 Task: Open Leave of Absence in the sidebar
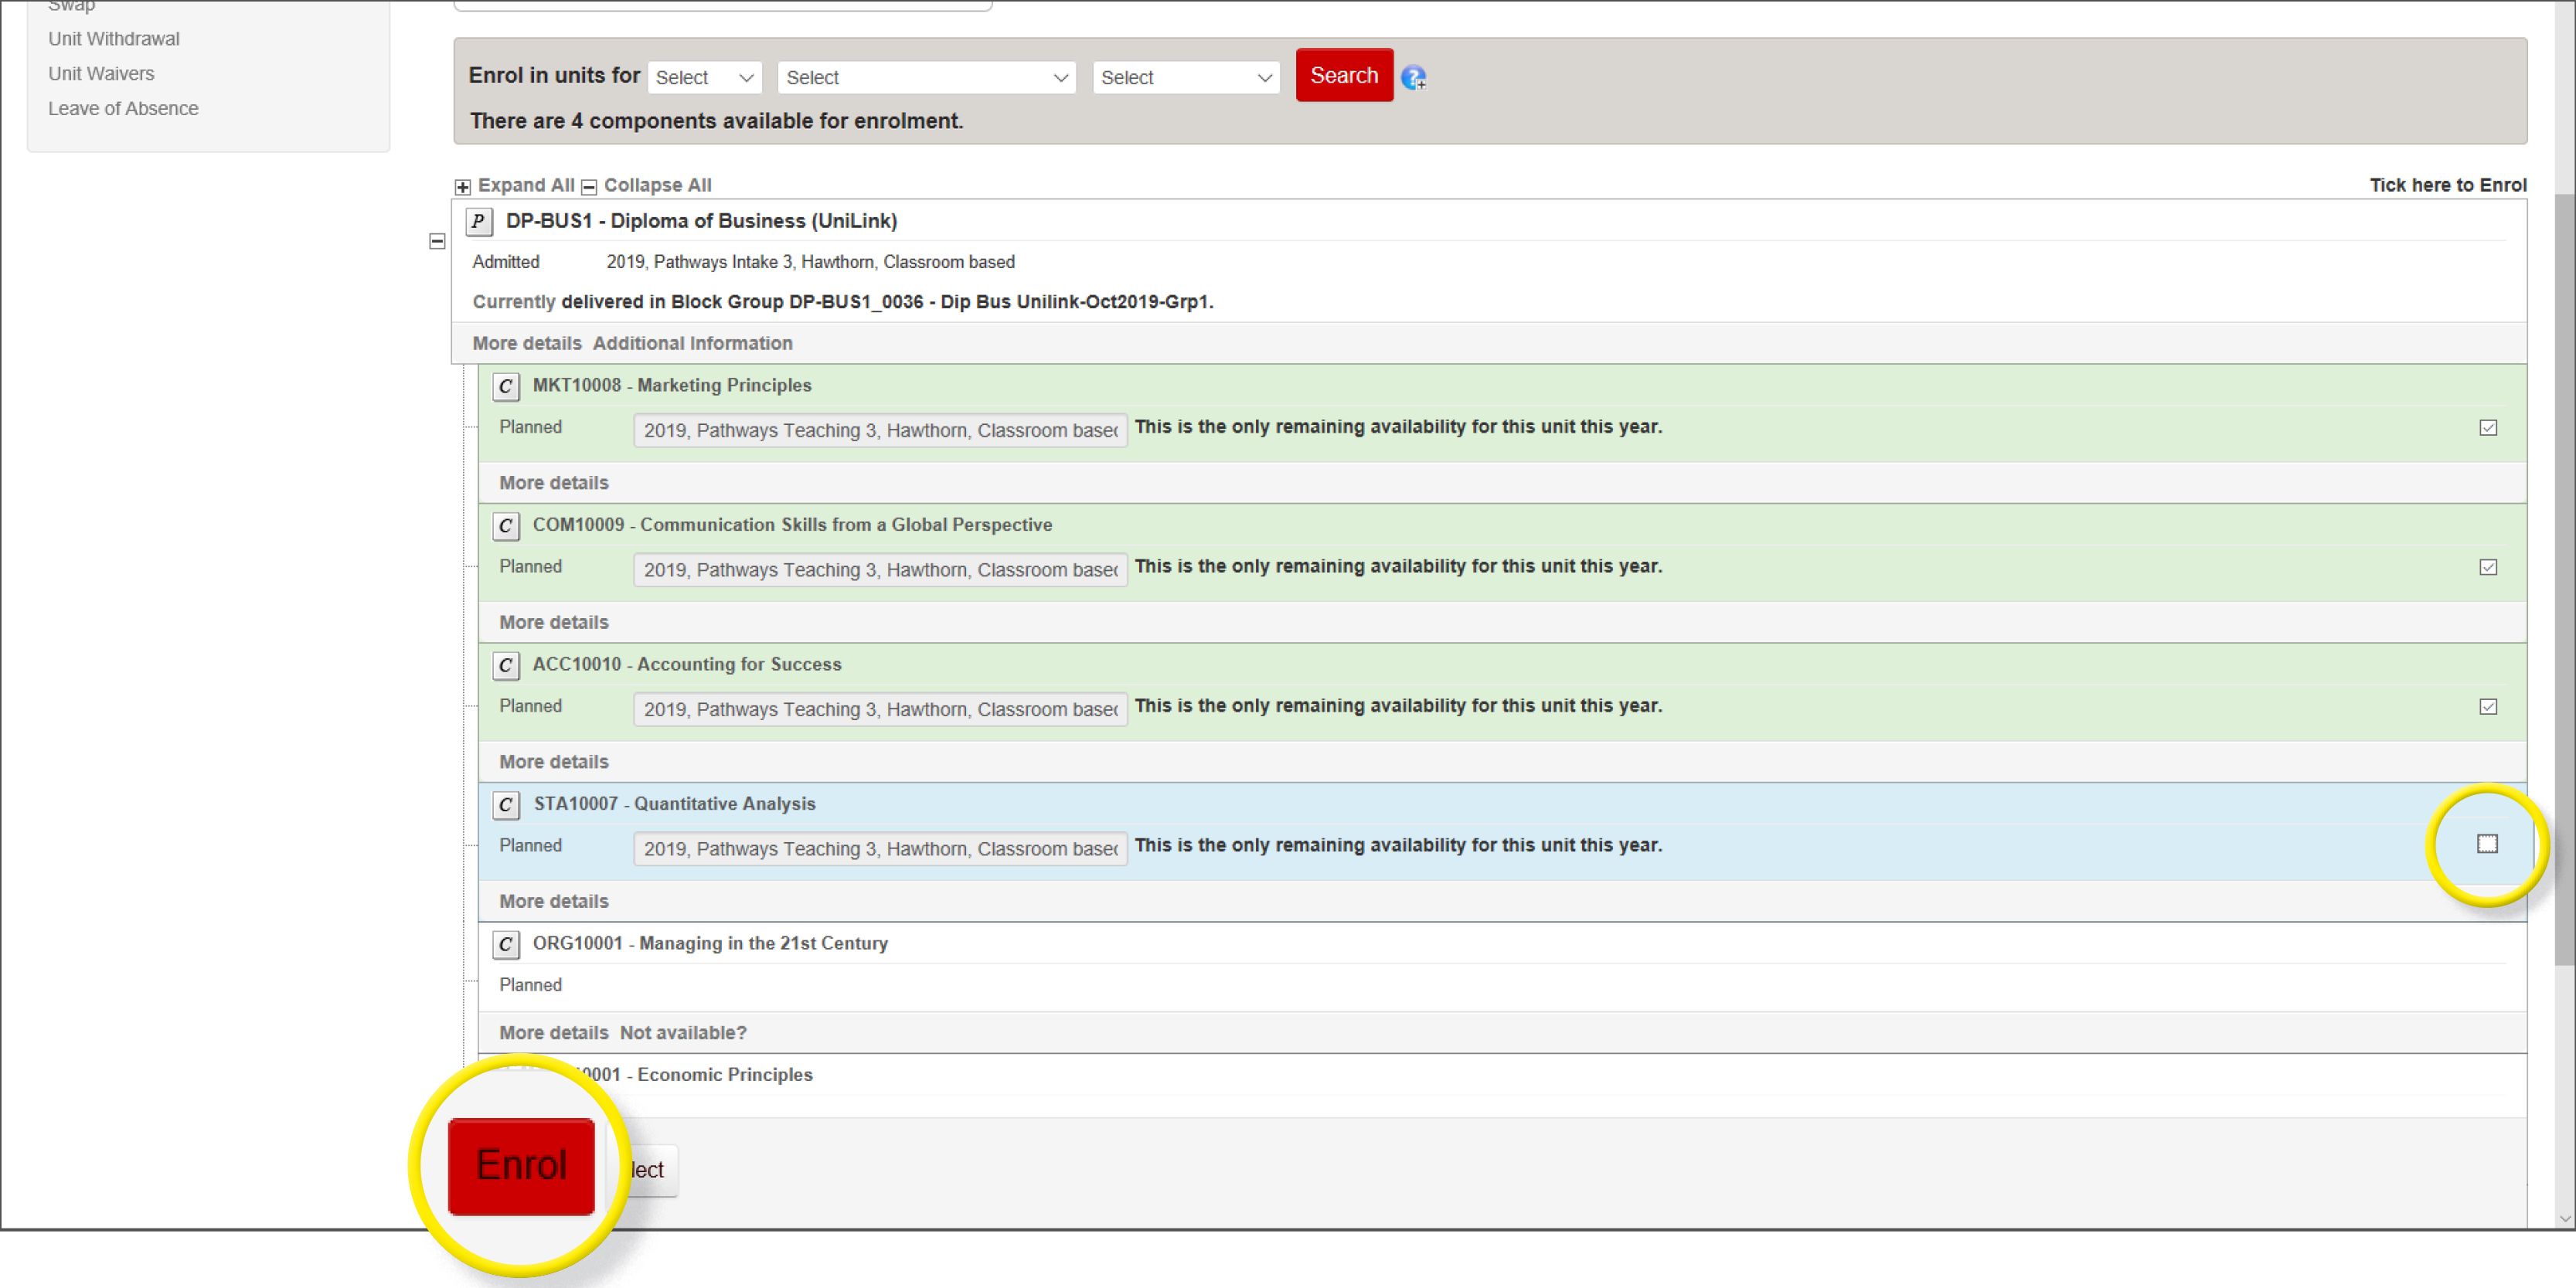point(123,108)
